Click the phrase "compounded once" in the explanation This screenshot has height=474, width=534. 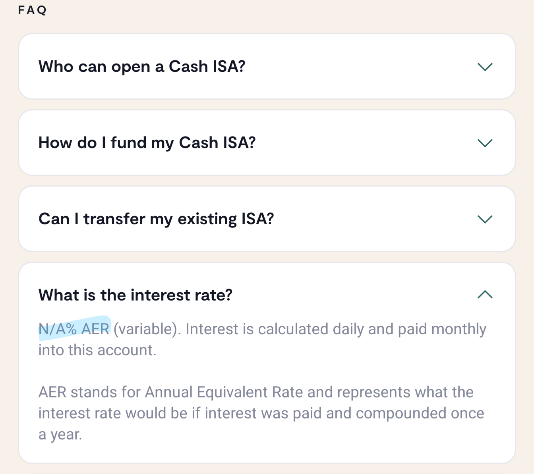(x=420, y=413)
